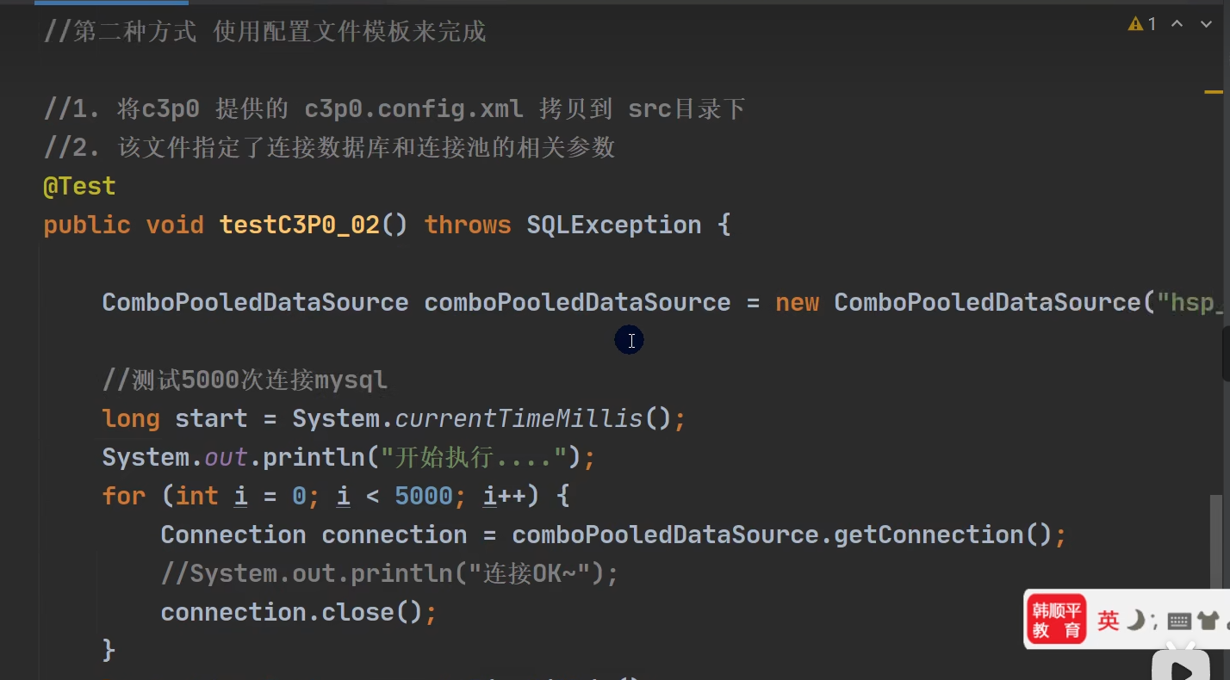Click the 'void' return type keyword
This screenshot has width=1230, height=680.
point(175,225)
